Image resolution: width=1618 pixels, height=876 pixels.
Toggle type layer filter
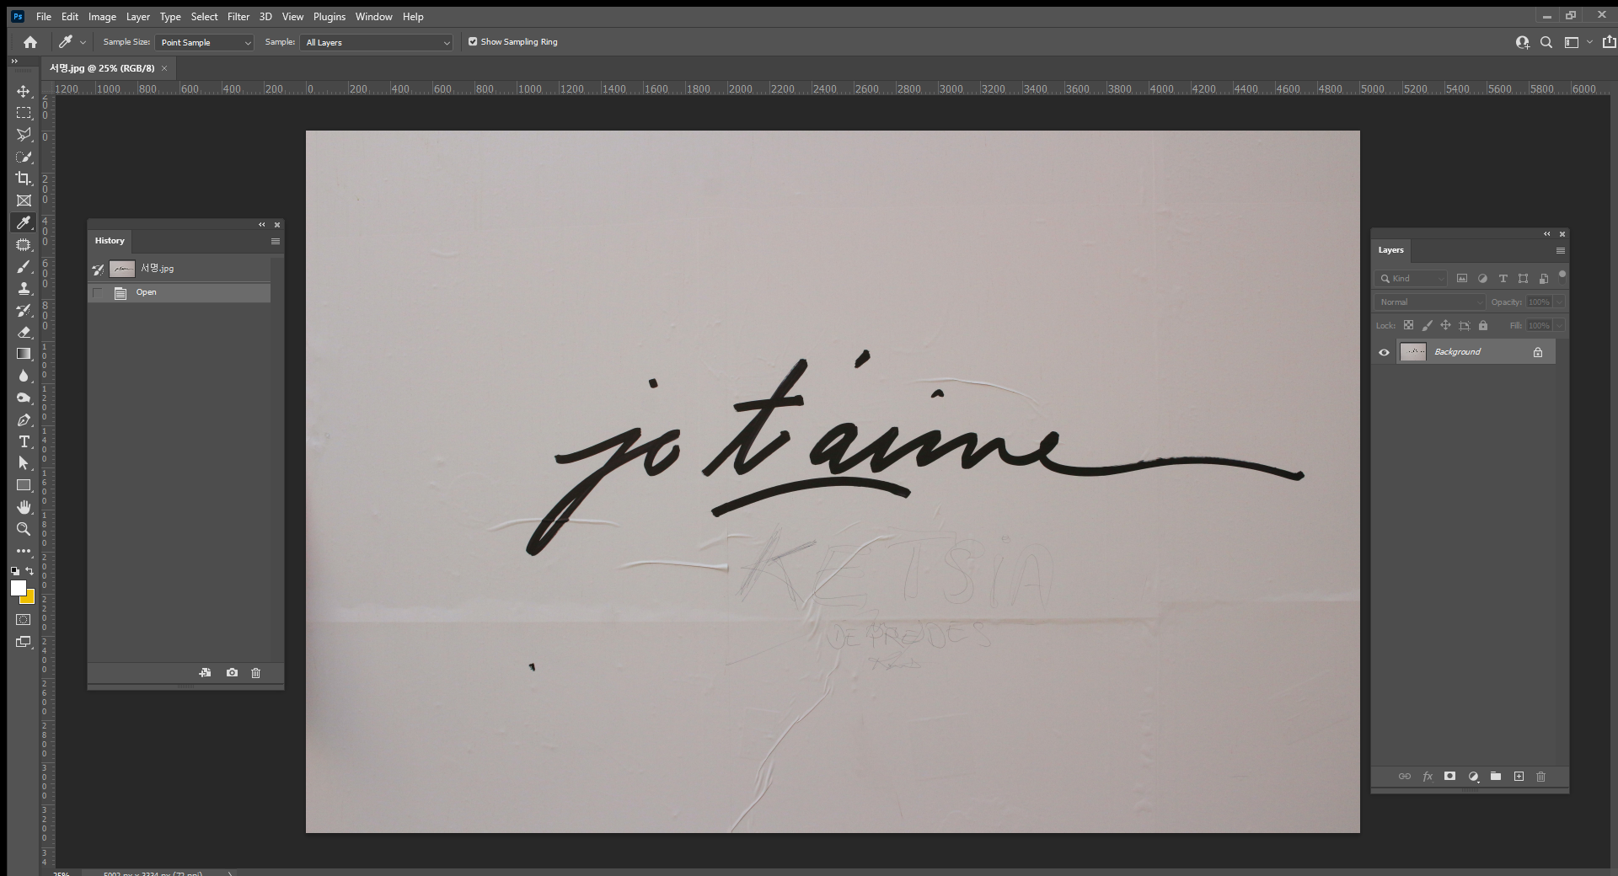(x=1503, y=278)
